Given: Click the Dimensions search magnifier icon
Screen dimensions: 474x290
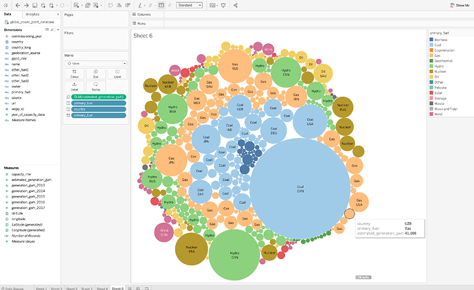Looking at the screenshot, I should point(52,29).
